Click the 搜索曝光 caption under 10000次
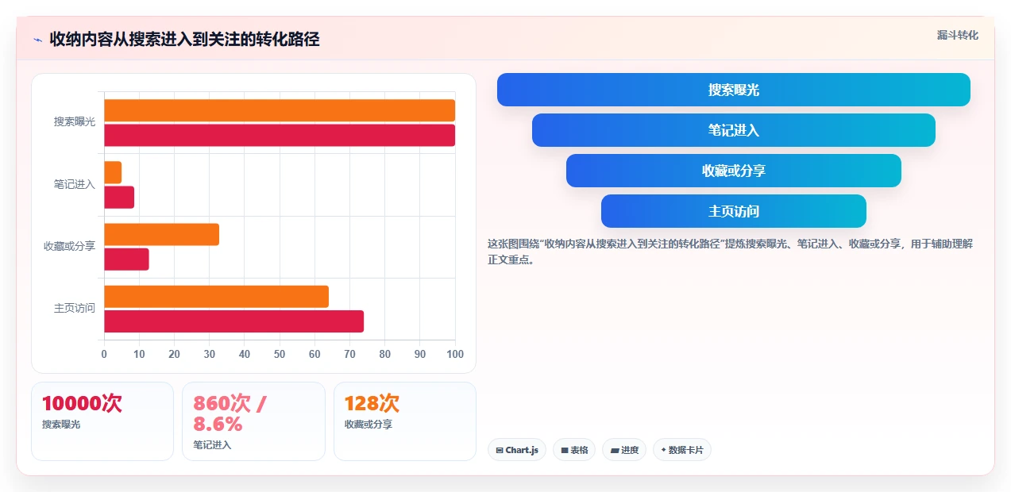 pyautogui.click(x=61, y=425)
